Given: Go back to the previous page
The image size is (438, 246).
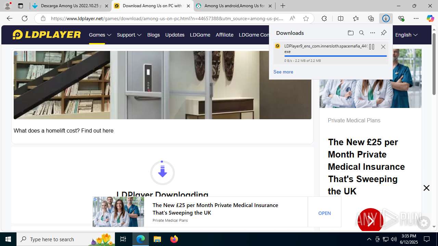Looking at the screenshot, I should pos(10,18).
